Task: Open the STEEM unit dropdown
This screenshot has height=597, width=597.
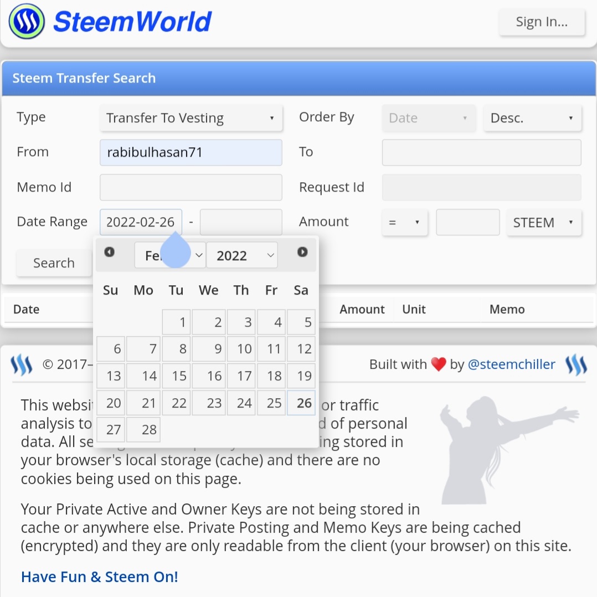Action: click(544, 223)
